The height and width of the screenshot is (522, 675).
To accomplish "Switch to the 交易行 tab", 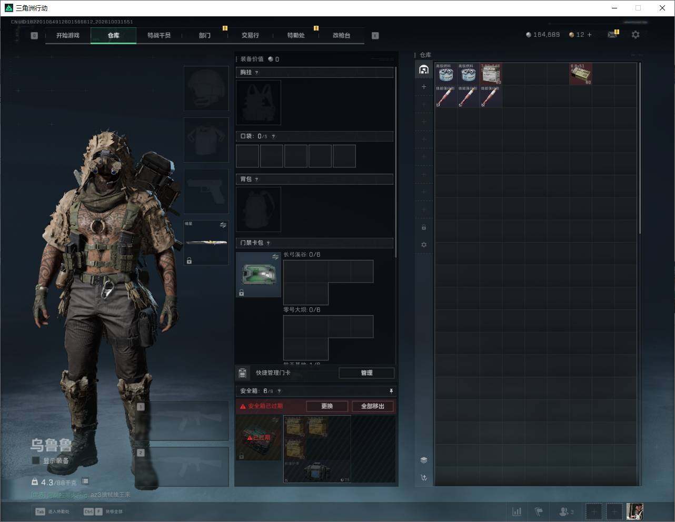I will coord(250,35).
